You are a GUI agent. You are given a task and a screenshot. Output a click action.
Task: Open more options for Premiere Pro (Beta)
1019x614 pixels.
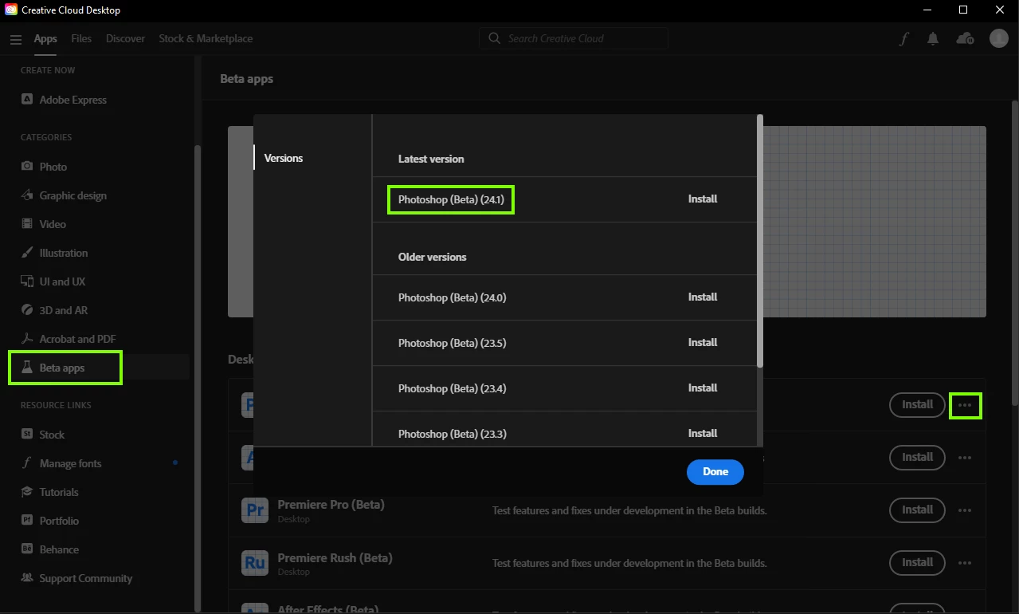(x=965, y=510)
